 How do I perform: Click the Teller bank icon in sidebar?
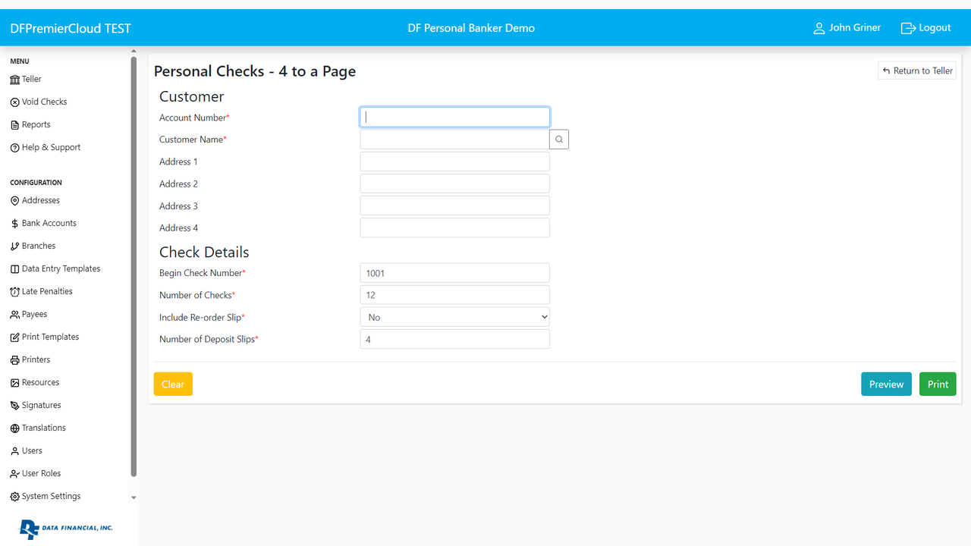15,80
